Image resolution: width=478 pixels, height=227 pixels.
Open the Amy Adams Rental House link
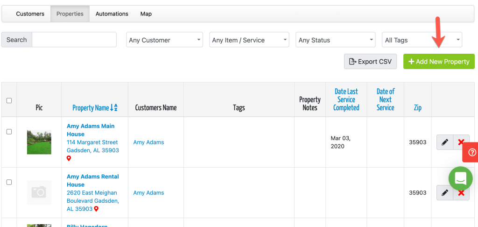[93, 181]
